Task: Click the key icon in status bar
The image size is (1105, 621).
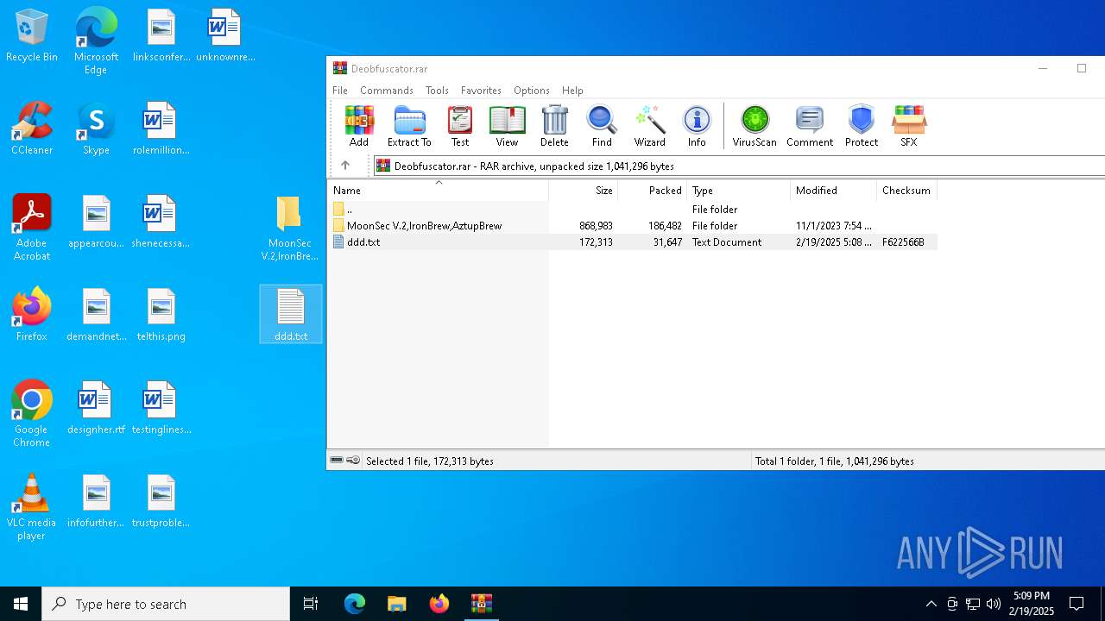Action: tap(353, 461)
